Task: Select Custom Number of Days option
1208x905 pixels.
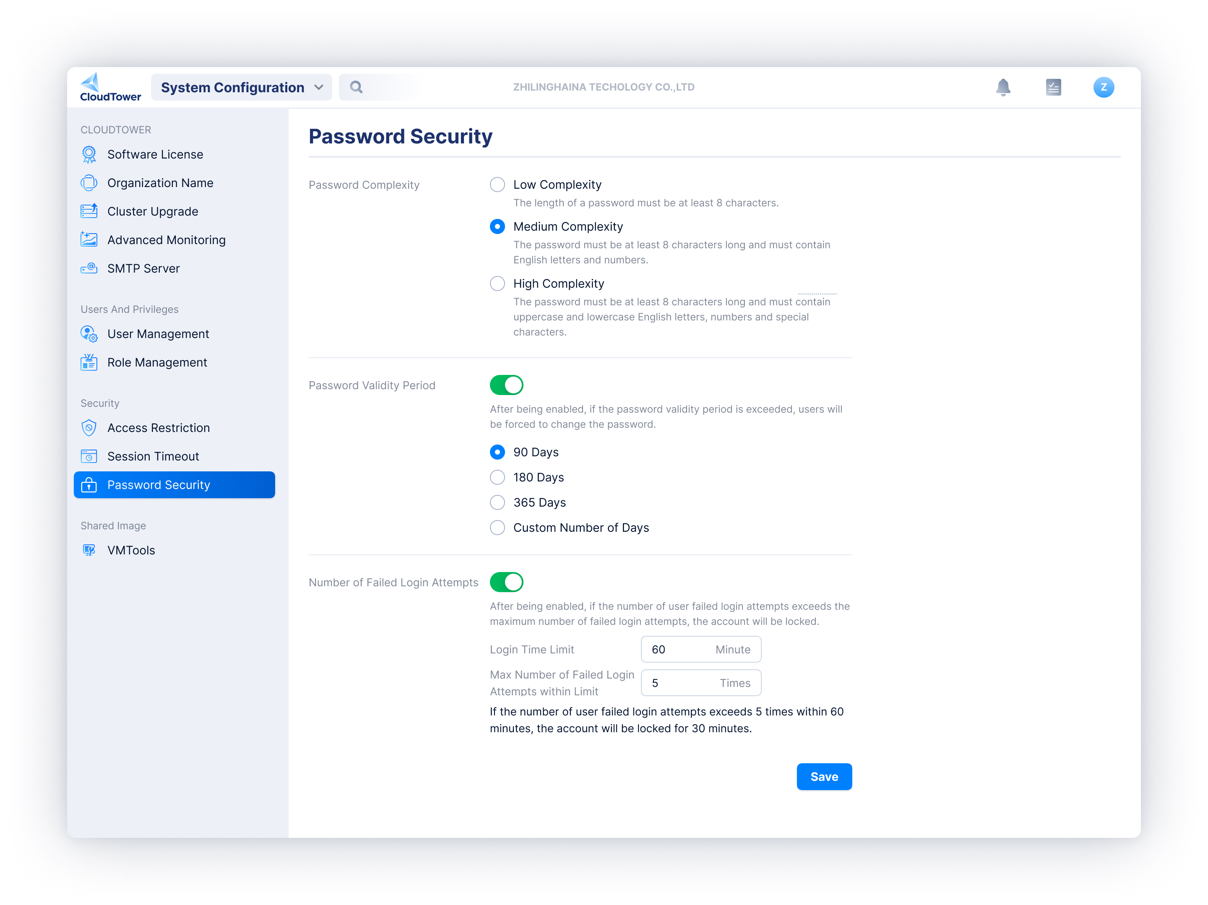Action: pyautogui.click(x=497, y=528)
